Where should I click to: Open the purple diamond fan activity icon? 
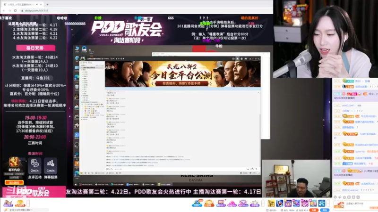(x=243, y=204)
